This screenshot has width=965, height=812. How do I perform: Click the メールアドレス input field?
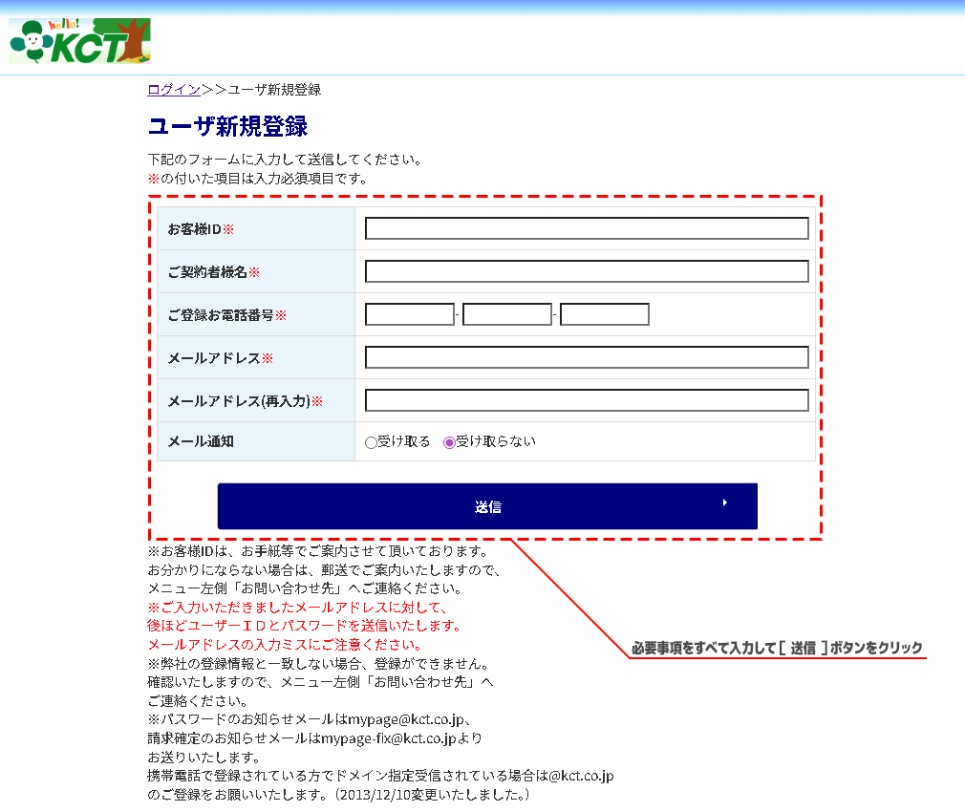point(587,357)
